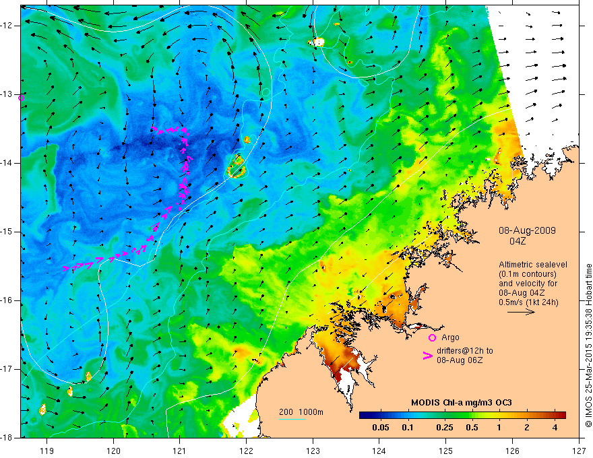
Task: Click the '08-Aug 06Z' drifter legend line
Action: (460, 360)
